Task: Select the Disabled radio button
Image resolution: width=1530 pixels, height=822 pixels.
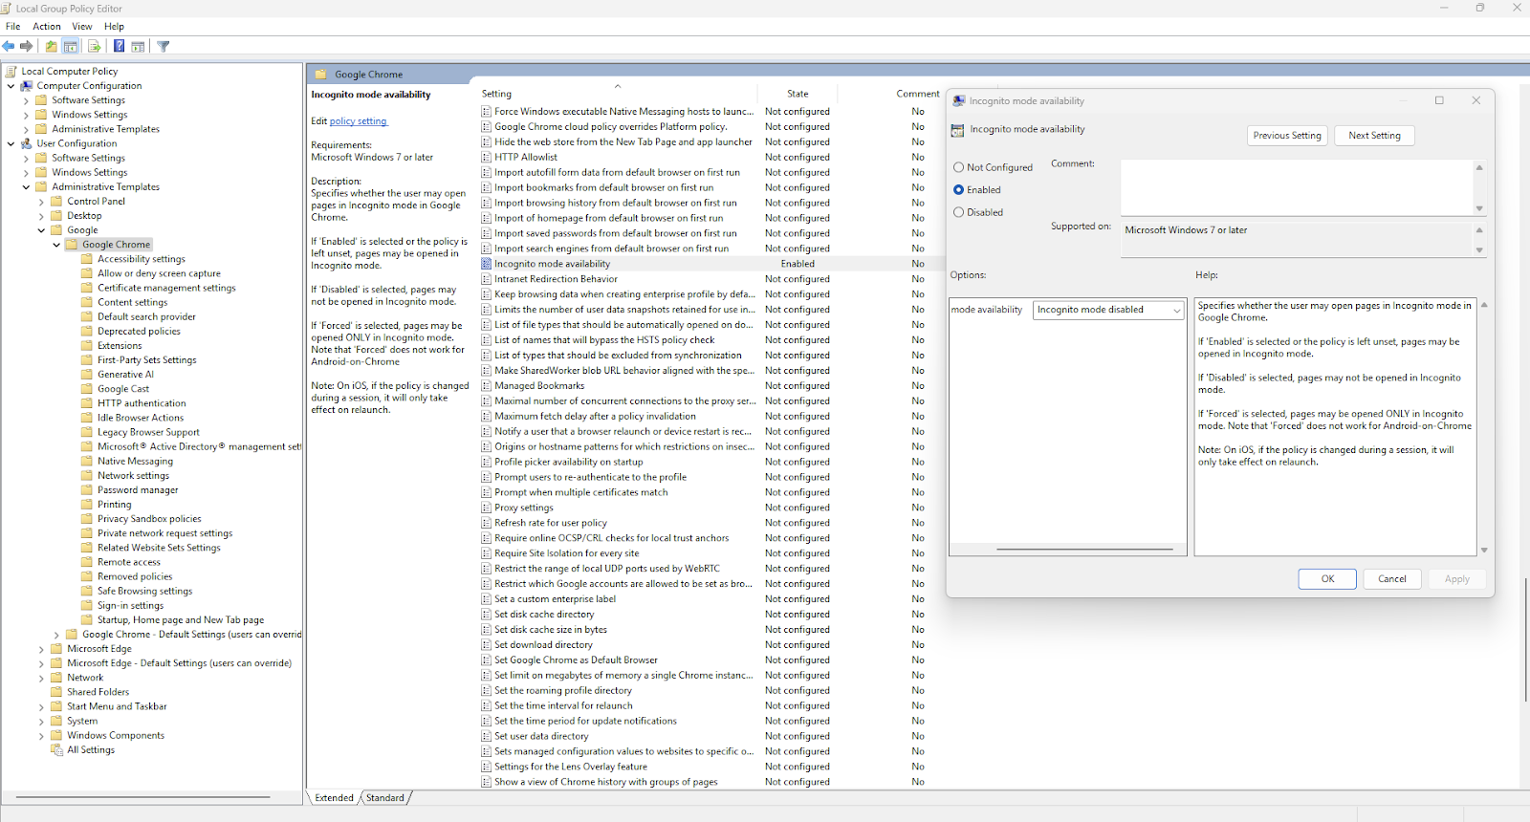Action: pos(958,212)
